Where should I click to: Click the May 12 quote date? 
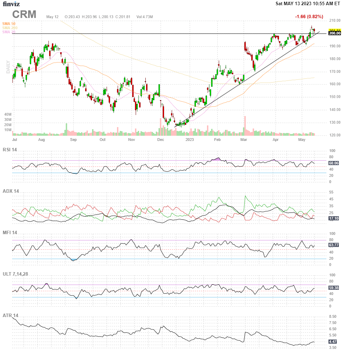point(52,17)
